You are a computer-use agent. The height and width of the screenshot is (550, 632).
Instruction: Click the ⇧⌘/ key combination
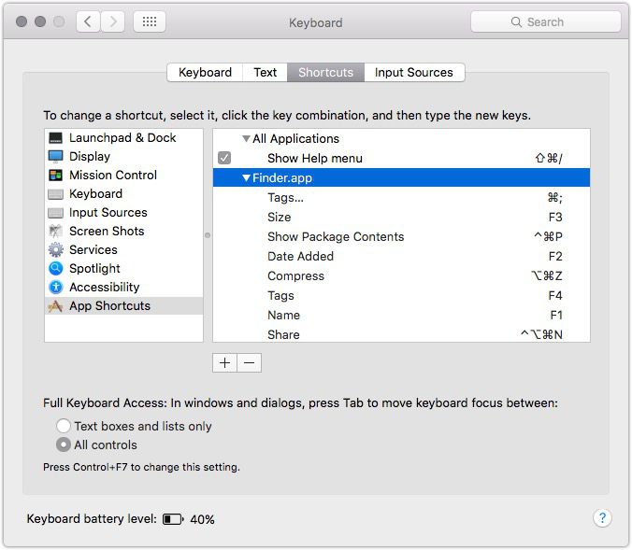point(549,158)
